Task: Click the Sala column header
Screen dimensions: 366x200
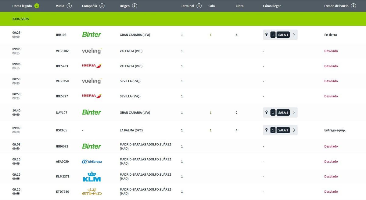Action: [211, 6]
